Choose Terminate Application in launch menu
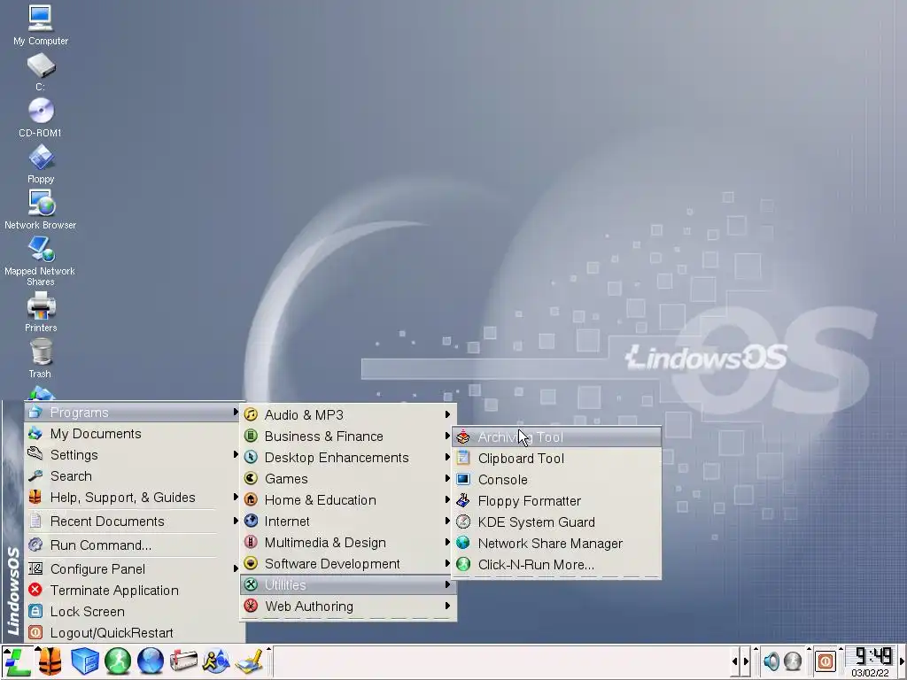This screenshot has width=907, height=680. 133,591
